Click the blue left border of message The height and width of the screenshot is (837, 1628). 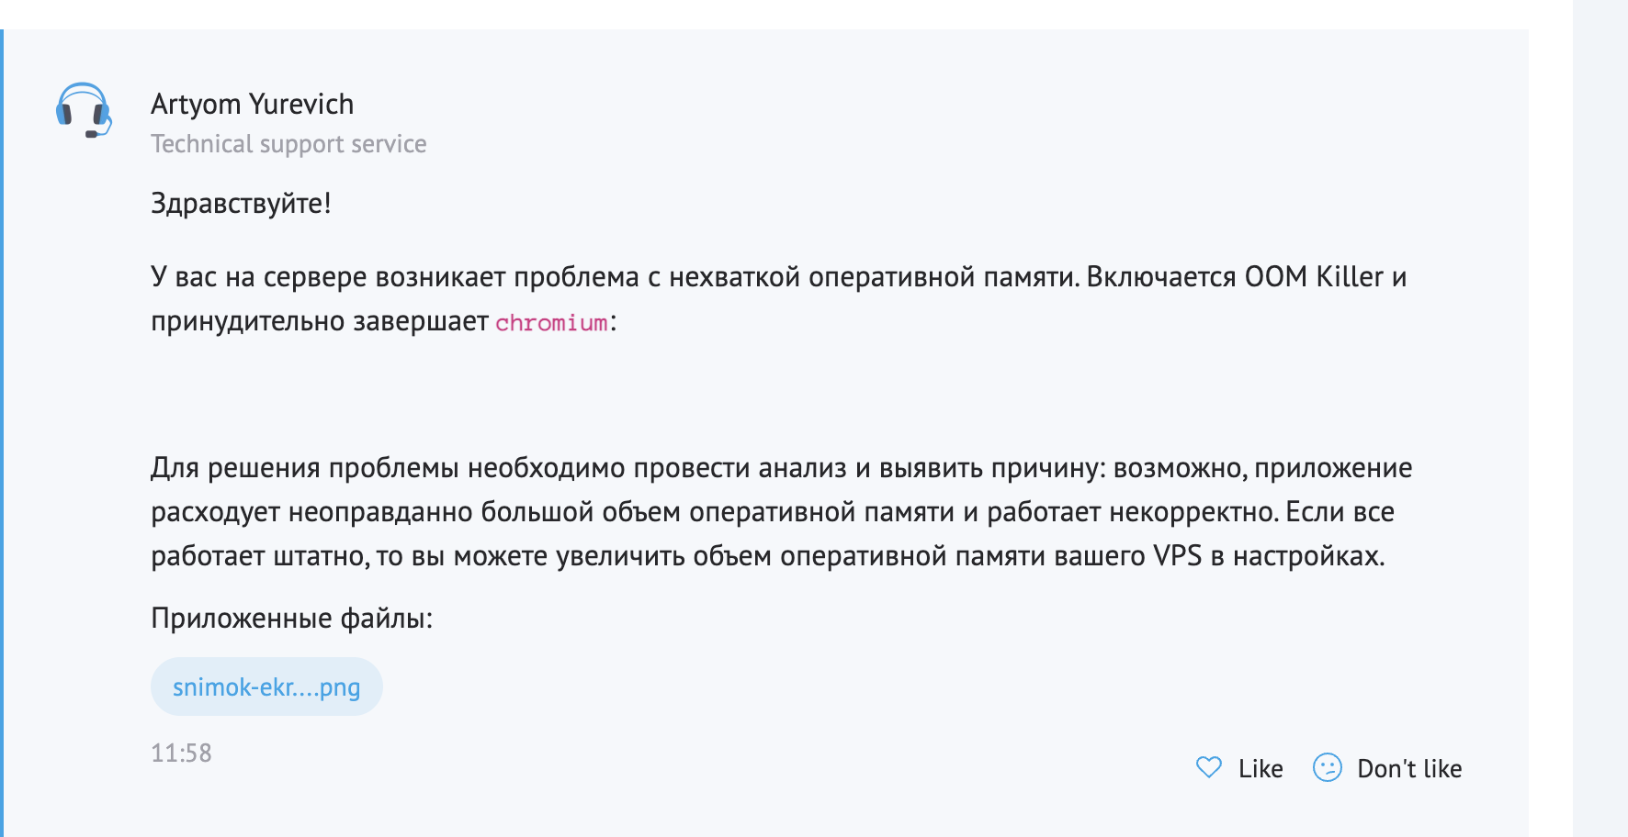[2, 431]
